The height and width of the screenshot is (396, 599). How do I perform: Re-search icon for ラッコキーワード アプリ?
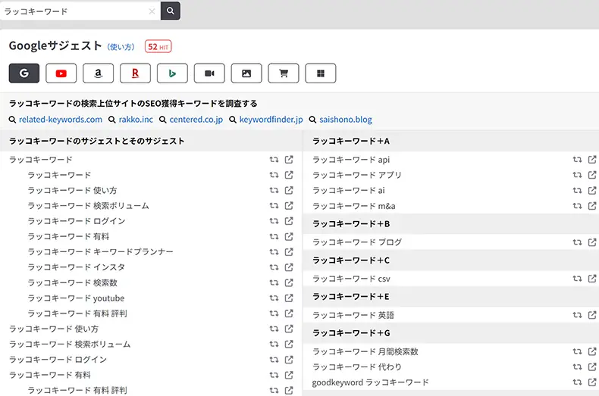point(577,175)
